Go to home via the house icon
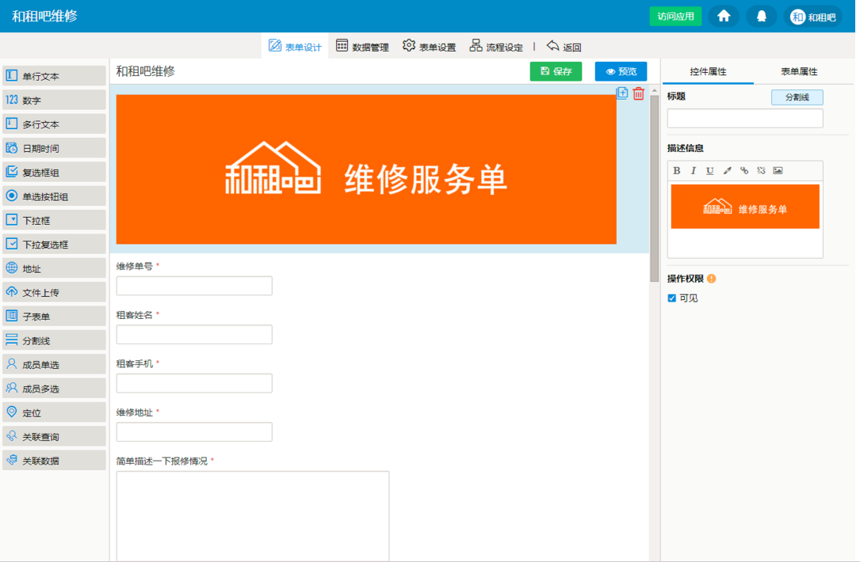Image resolution: width=860 pixels, height=562 pixels. pos(724,17)
